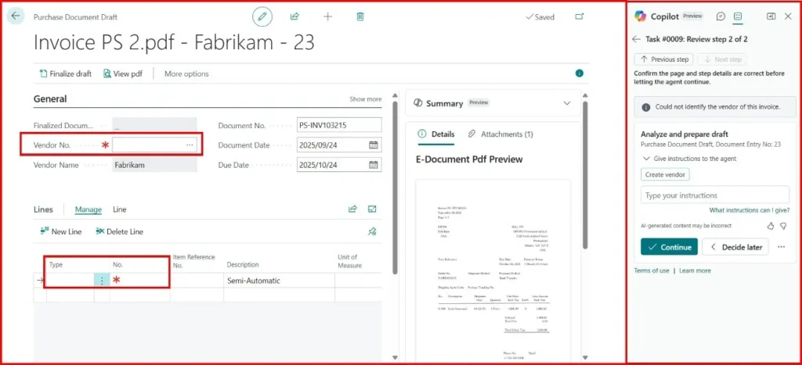Open Vendor No. lookup ellipsis
The height and width of the screenshot is (365, 802).
pos(190,145)
